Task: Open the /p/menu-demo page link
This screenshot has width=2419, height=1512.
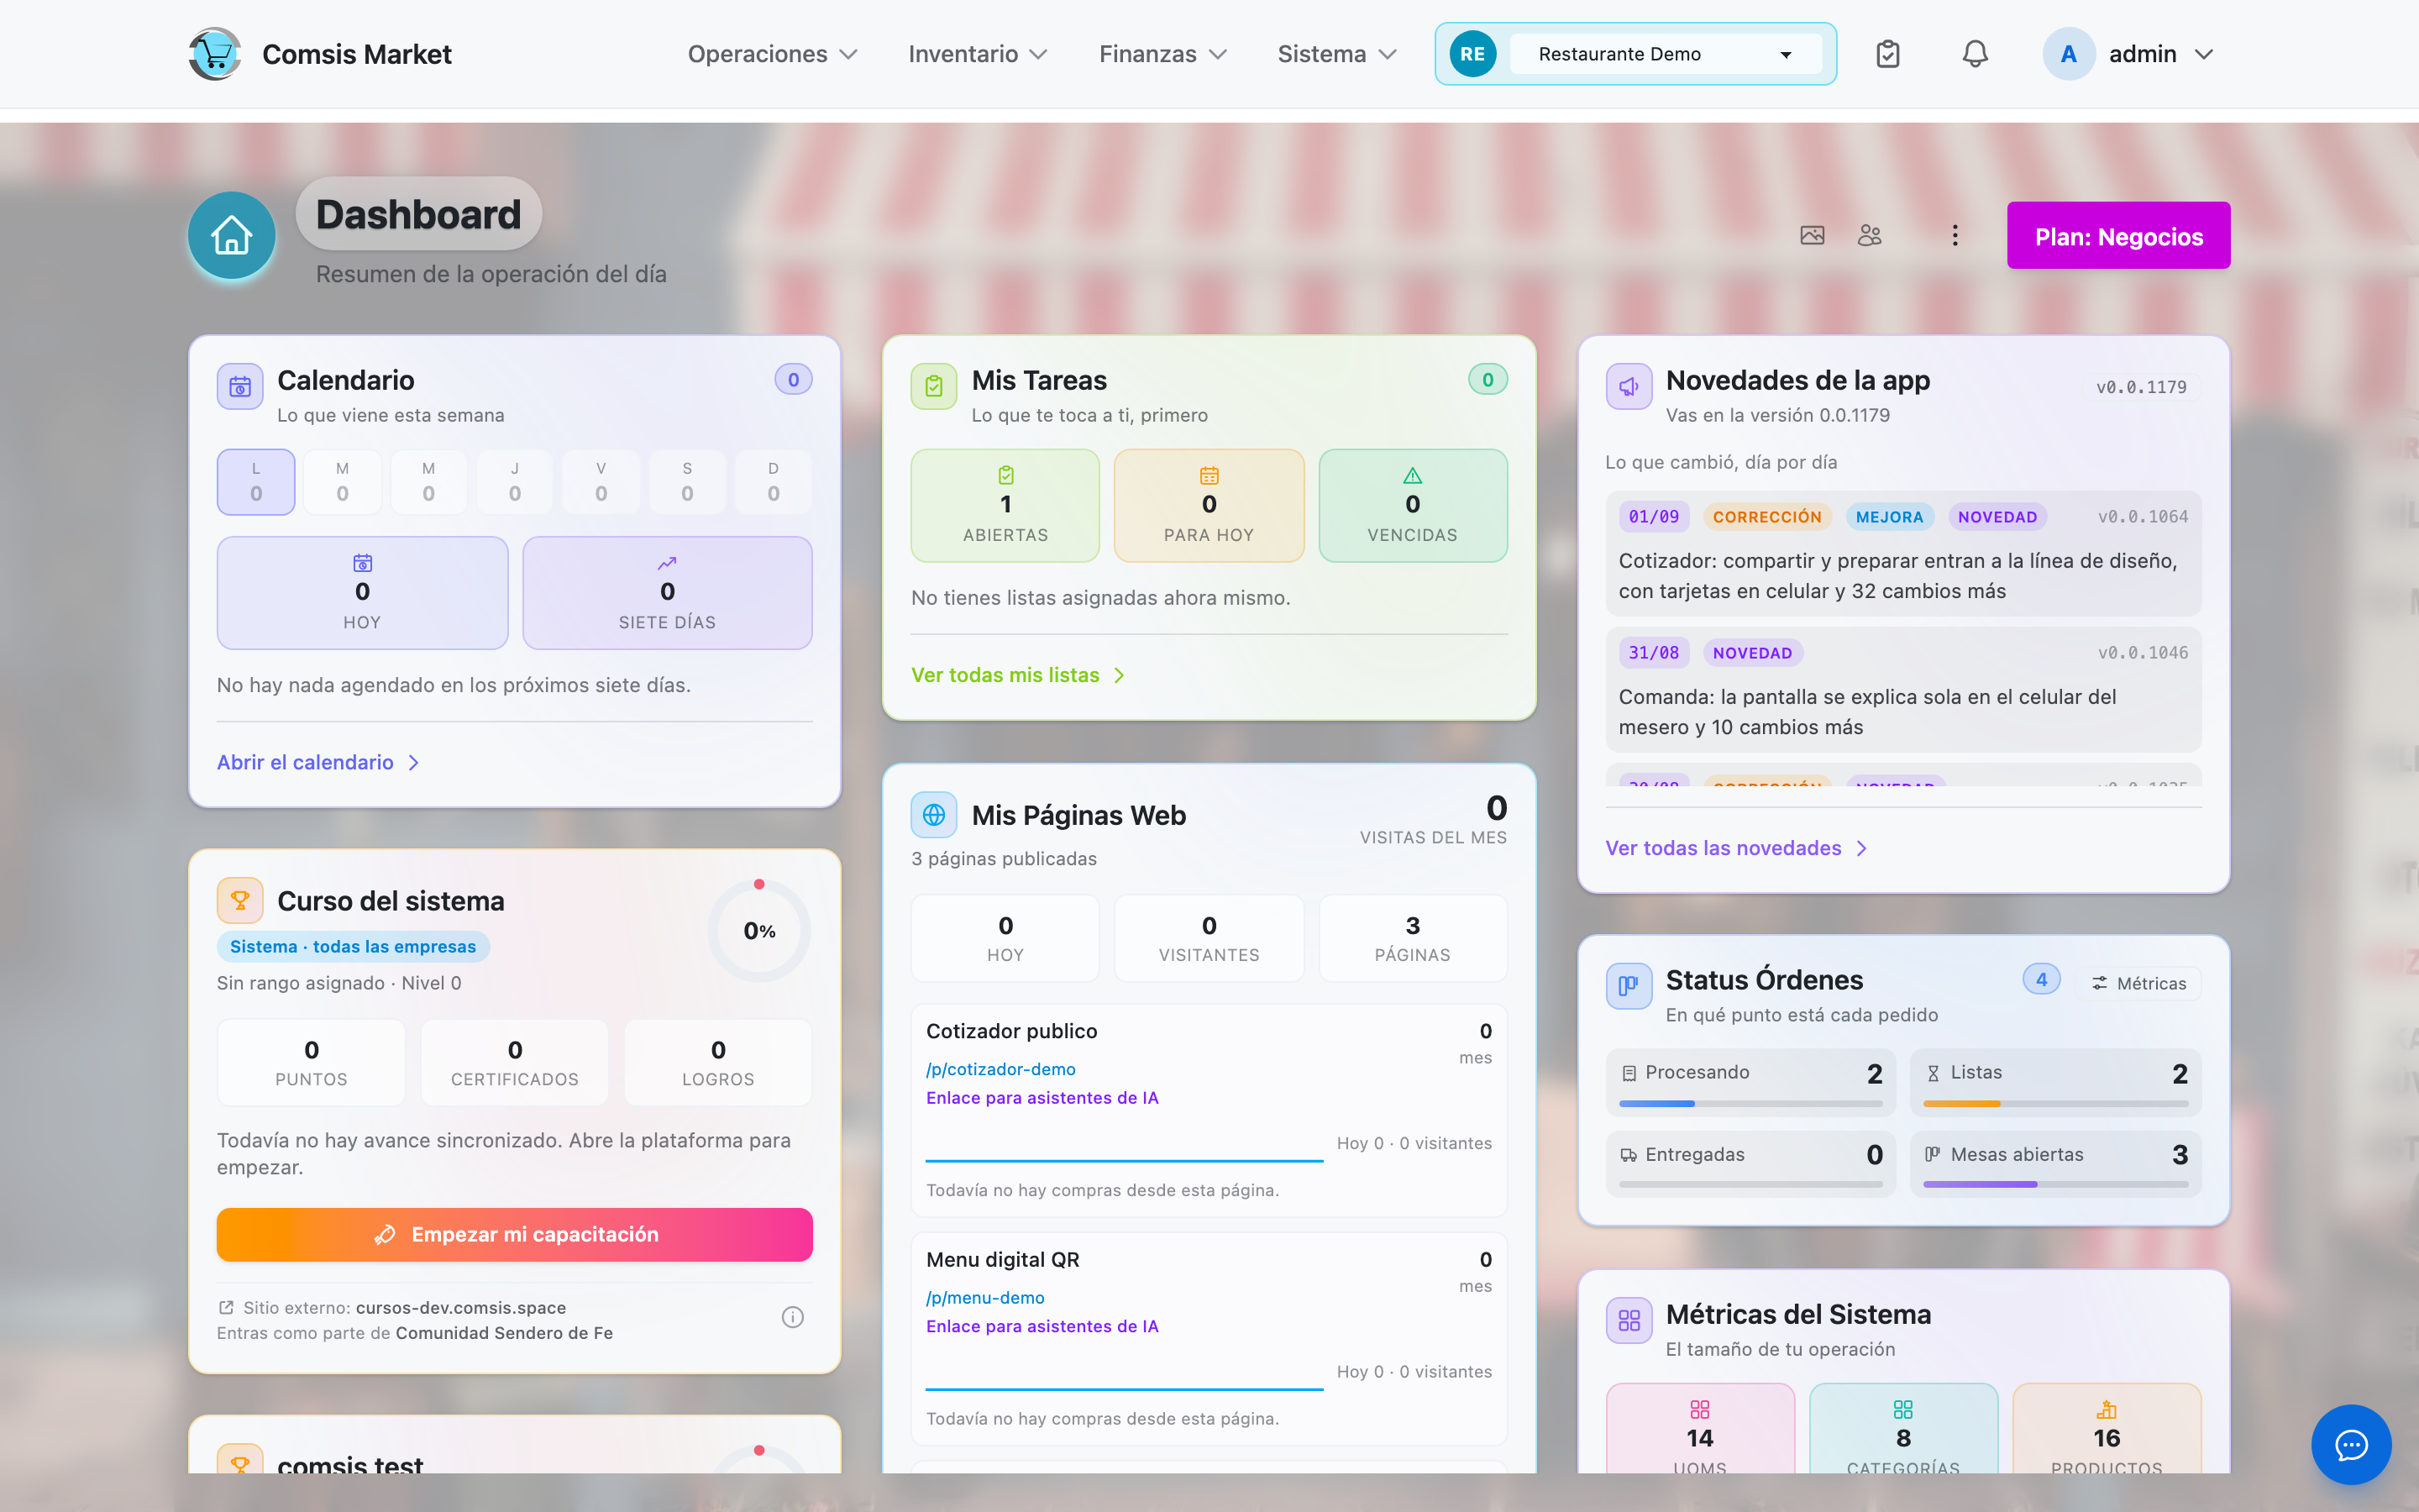Action: pos(984,1297)
